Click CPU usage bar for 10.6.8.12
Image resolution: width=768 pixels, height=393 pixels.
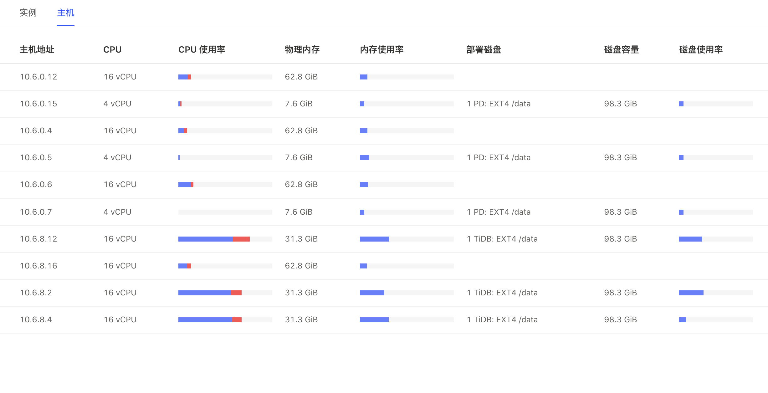pyautogui.click(x=225, y=239)
